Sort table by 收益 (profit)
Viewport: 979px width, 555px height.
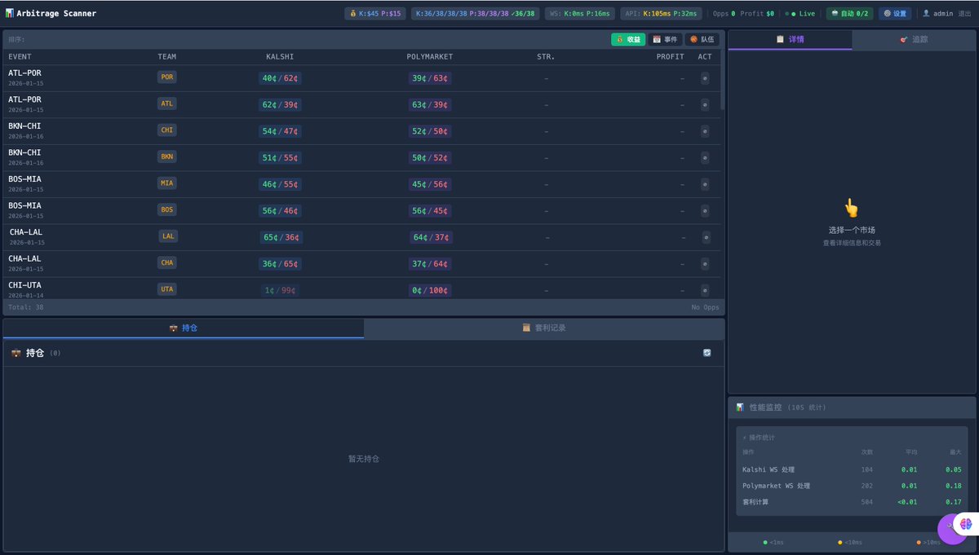(x=628, y=39)
